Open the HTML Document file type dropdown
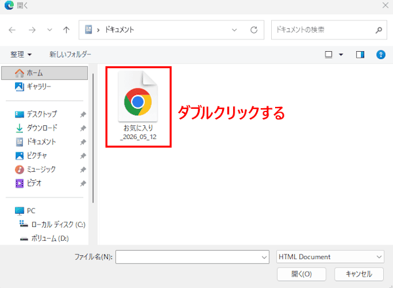 (330, 257)
